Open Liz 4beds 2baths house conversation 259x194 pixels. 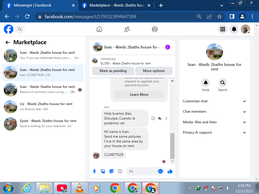(42, 107)
